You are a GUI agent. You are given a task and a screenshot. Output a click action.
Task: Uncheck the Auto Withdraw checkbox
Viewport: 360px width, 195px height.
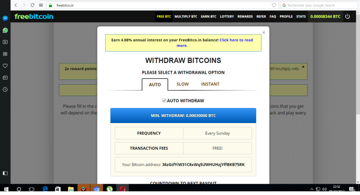[x=164, y=101]
